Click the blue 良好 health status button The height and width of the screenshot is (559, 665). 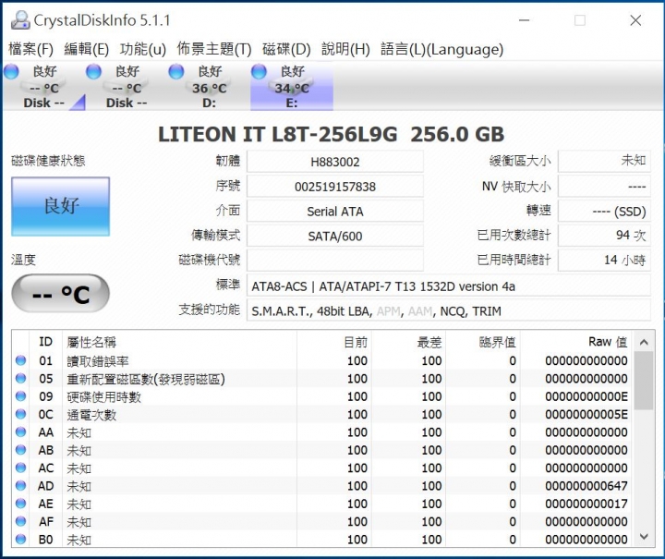click(61, 206)
